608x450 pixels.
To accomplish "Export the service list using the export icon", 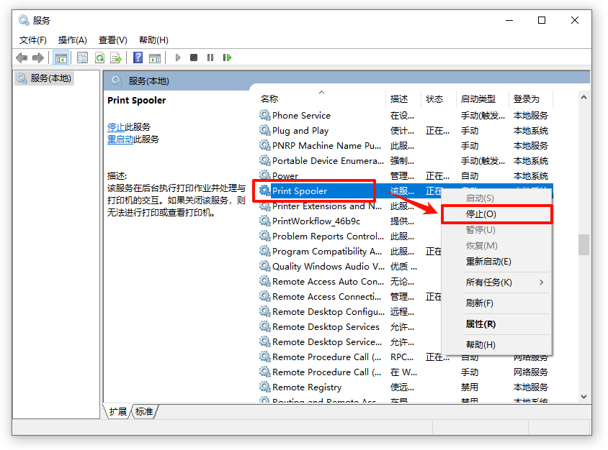I will 116,58.
